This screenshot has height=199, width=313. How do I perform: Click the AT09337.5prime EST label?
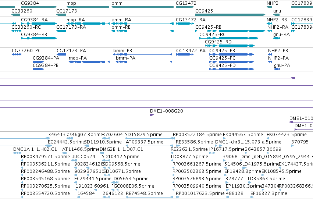(145, 142)
